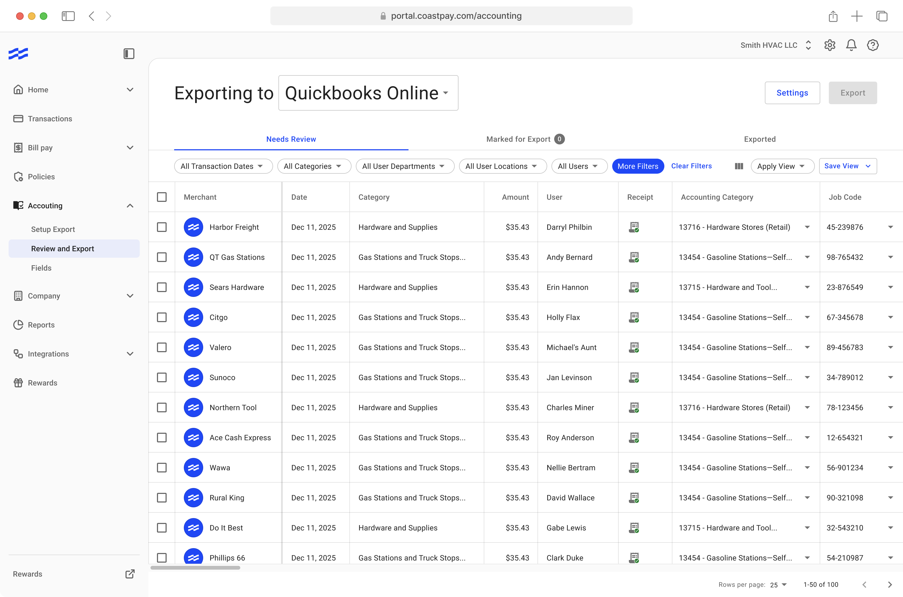View receipt icon for Northern Tool row
Image resolution: width=903 pixels, height=597 pixels.
click(633, 407)
